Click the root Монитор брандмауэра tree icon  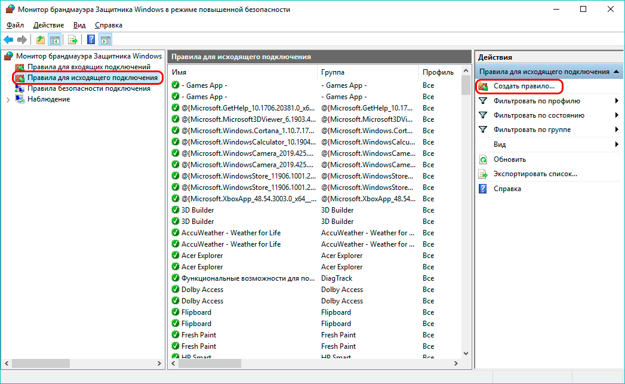[9, 56]
